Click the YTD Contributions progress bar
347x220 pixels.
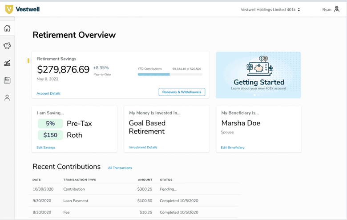170,74
